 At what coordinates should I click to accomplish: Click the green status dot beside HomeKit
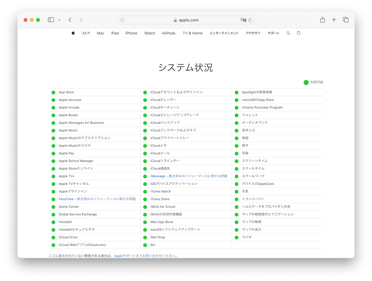[53, 222]
